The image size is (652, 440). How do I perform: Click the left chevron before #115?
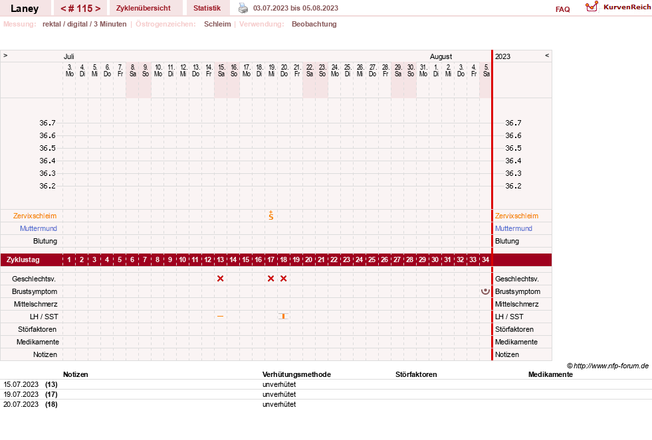click(x=64, y=9)
